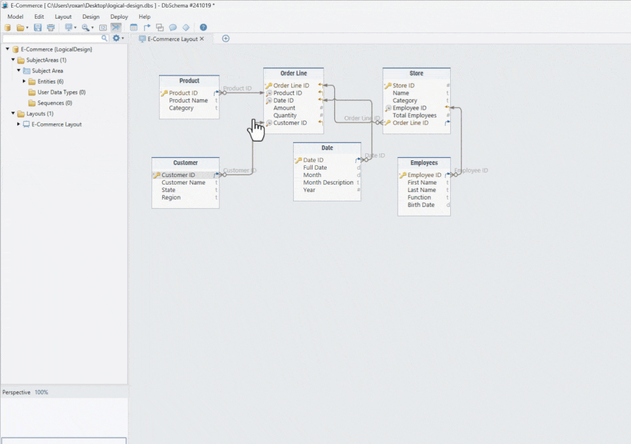Select Total Employees in Store entity

point(415,115)
